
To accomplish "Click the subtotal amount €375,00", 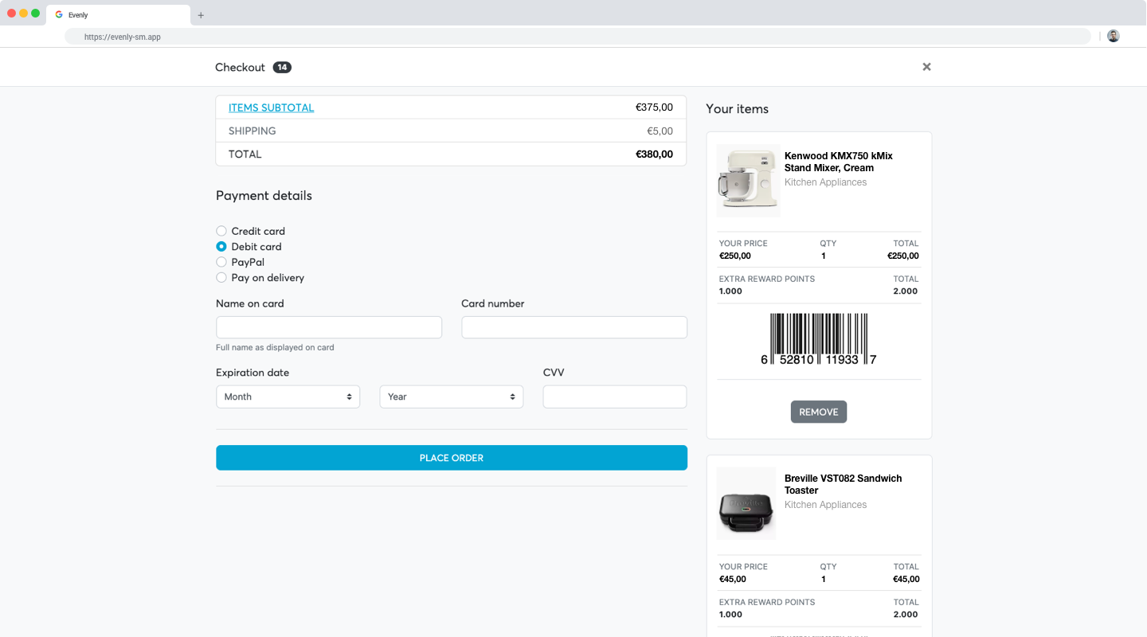I will (x=654, y=107).
